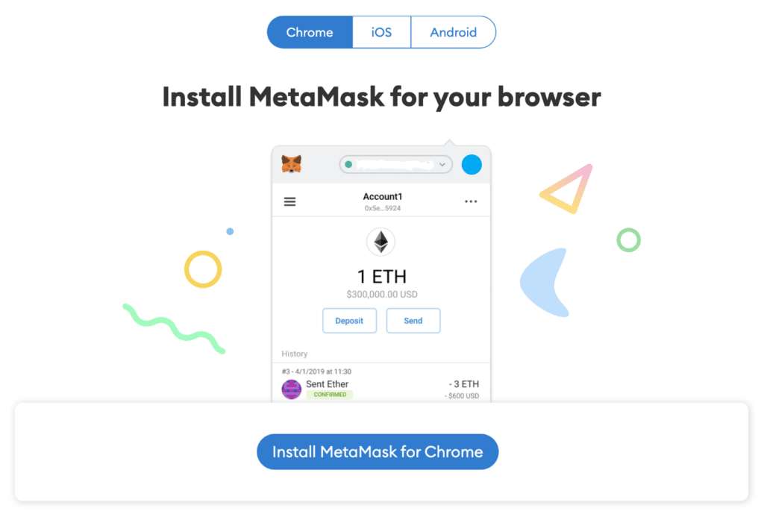Click the Account1 address label
The width and height of the screenshot is (764, 511).
coord(383,208)
